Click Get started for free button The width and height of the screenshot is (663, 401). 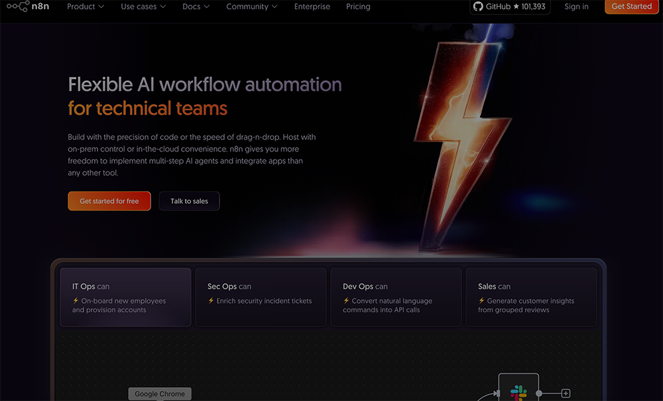tap(109, 201)
